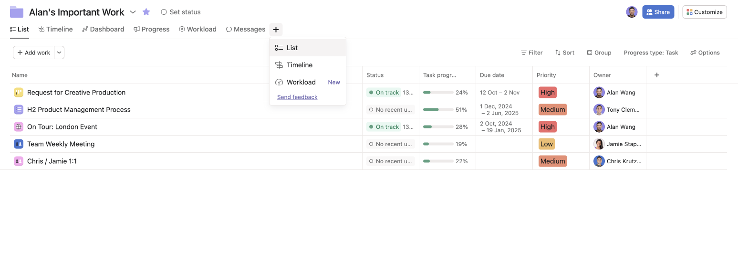Open the Add work dropdown arrow
The height and width of the screenshot is (253, 738).
59,53
